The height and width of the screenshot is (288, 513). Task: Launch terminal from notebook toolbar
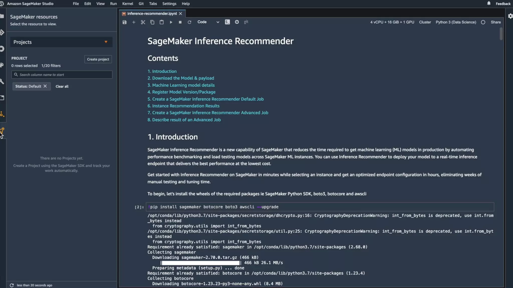click(227, 22)
